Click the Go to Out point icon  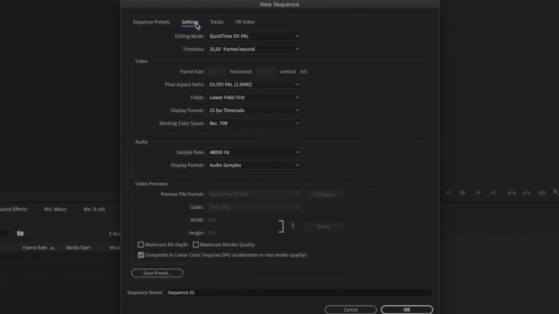pos(493,192)
